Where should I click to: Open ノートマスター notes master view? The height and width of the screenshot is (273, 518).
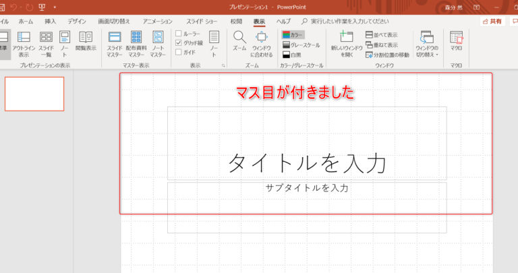click(158, 44)
